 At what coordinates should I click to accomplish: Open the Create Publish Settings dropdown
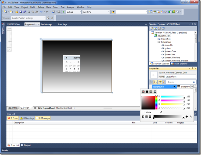pyautogui.click(x=45, y=18)
